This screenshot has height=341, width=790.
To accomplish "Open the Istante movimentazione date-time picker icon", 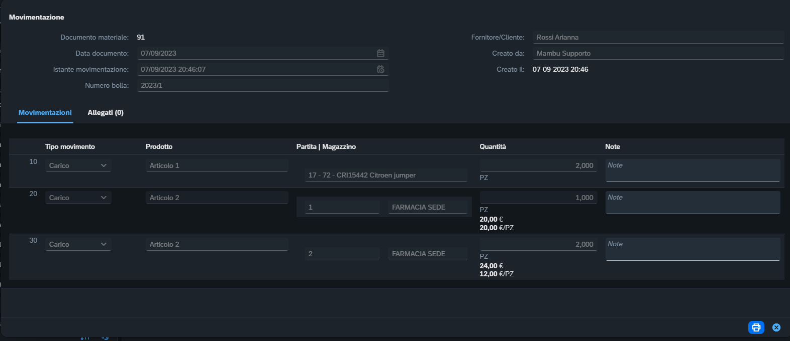I will point(380,69).
